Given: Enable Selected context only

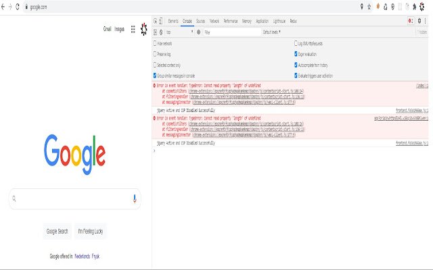Looking at the screenshot, I should click(x=155, y=65).
